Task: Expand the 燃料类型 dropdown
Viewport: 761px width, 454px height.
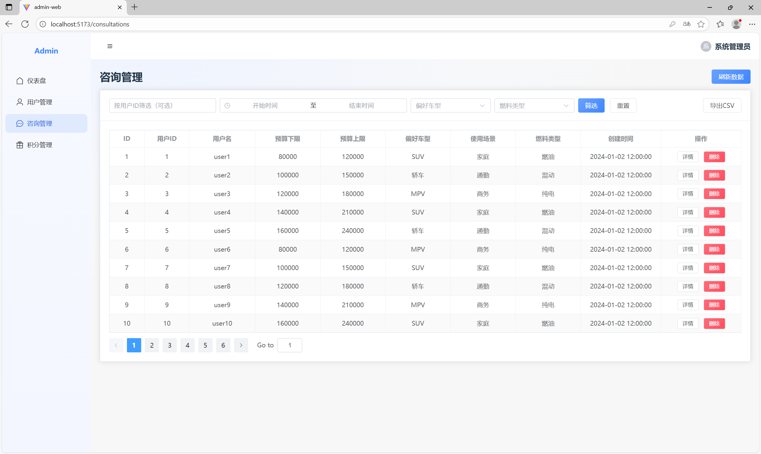Action: click(x=534, y=106)
